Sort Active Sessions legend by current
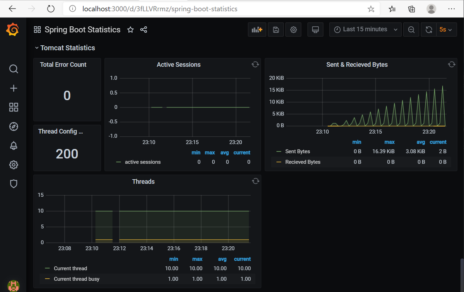Screen dimensions: 464x292 (x=242, y=153)
